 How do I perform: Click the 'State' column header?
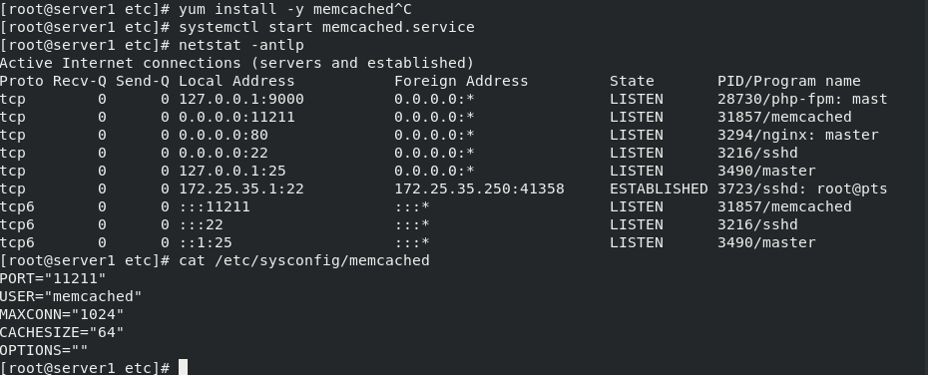(632, 81)
